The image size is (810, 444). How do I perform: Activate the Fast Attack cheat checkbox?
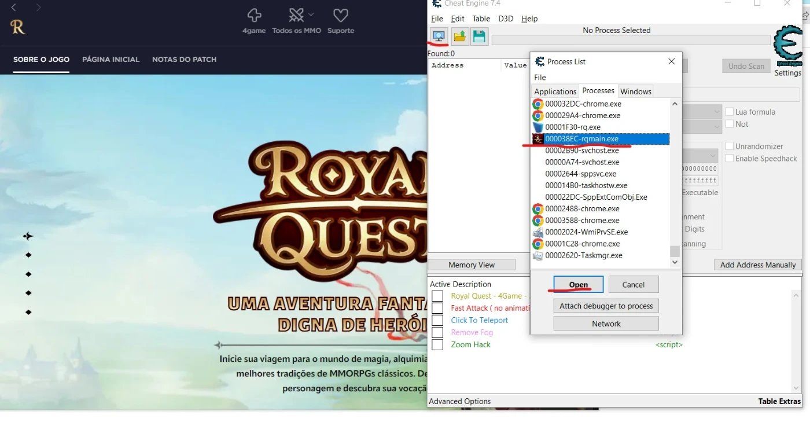[437, 308]
